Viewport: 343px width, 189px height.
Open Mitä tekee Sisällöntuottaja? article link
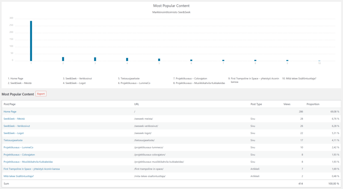(19, 176)
